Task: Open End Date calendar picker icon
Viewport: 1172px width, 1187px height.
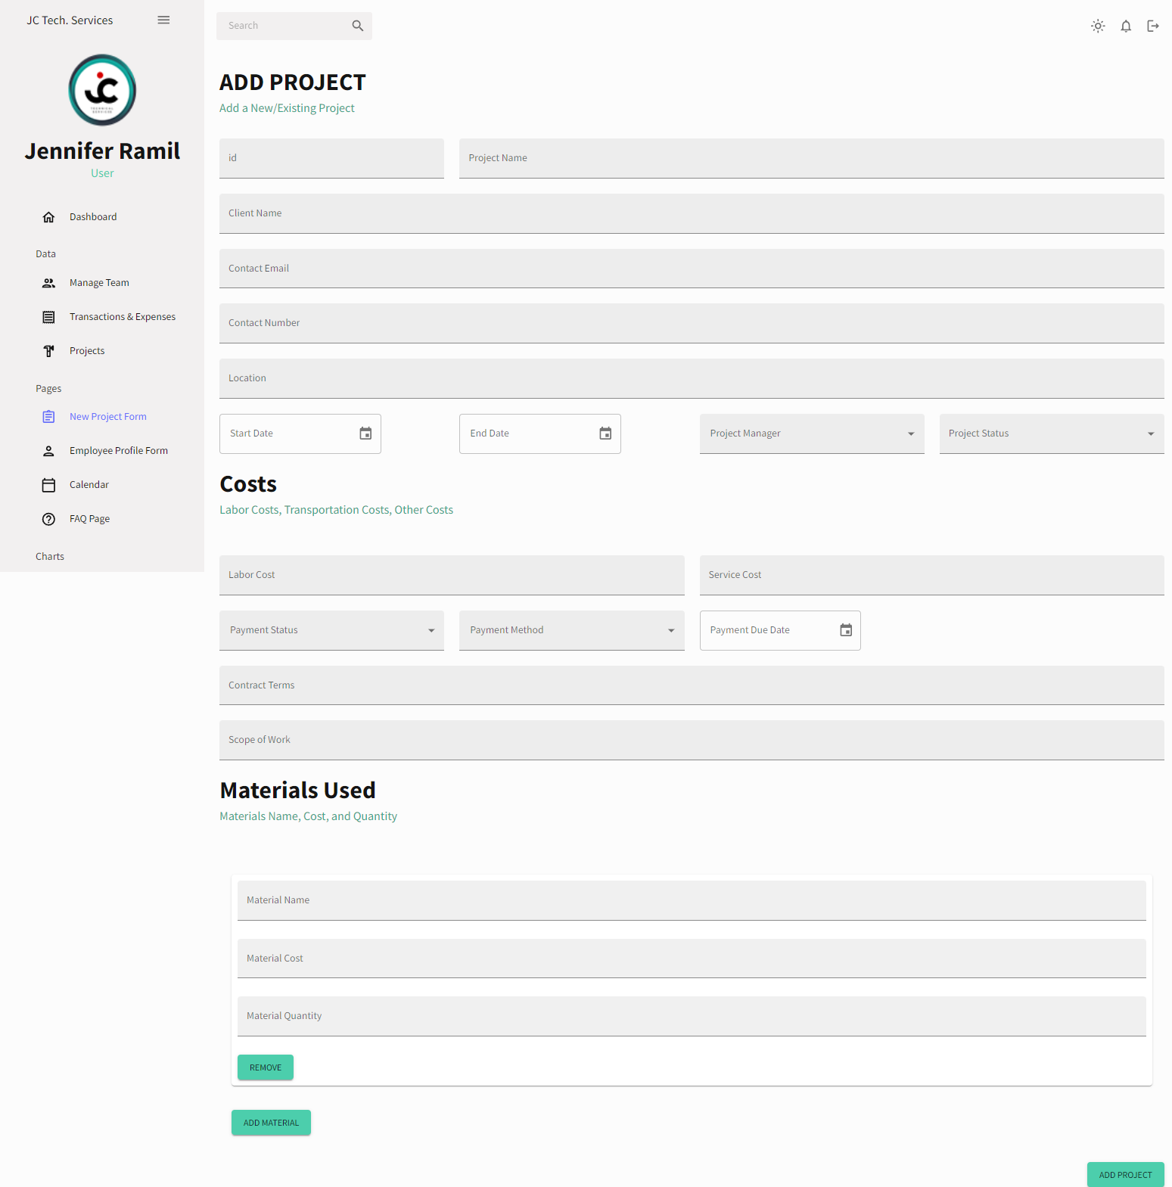Action: coord(605,433)
